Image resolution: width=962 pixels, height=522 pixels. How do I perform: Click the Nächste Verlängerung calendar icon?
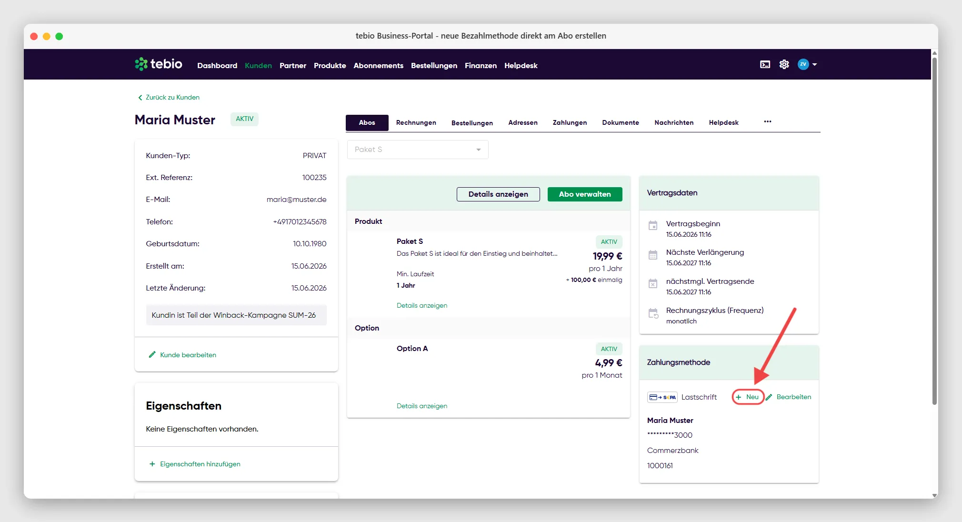[x=653, y=255]
